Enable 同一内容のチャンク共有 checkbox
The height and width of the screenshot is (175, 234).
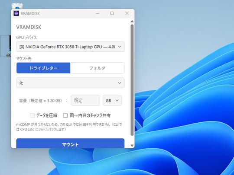click(65, 115)
